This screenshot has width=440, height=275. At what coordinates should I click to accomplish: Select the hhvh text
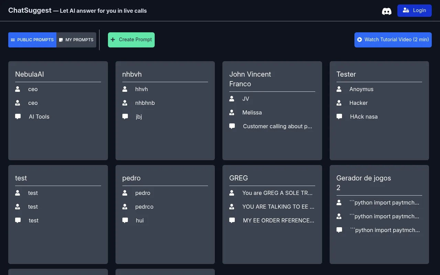pyautogui.click(x=142, y=89)
